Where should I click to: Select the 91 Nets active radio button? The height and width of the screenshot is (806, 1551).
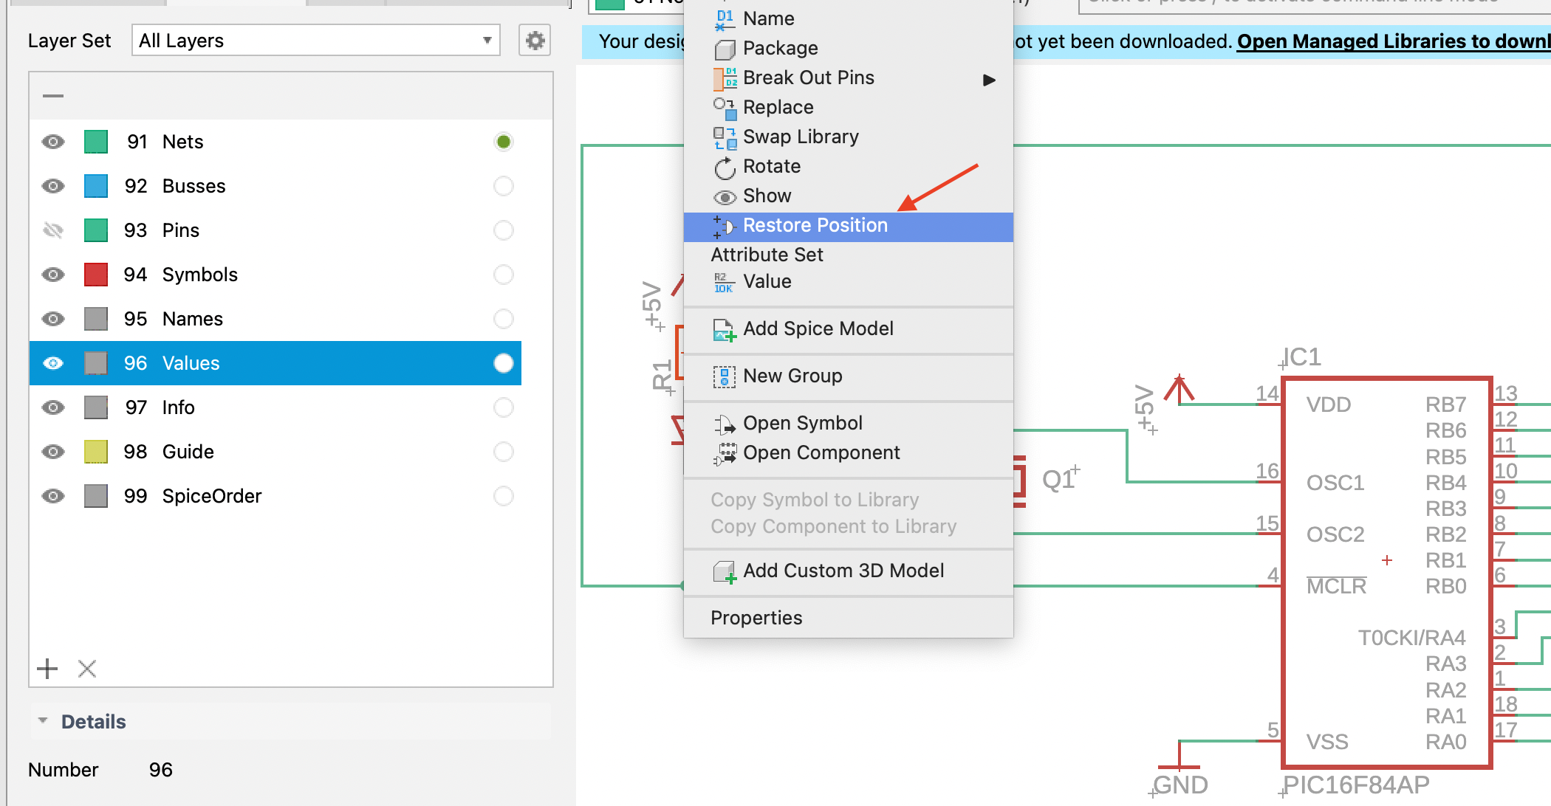pos(504,142)
